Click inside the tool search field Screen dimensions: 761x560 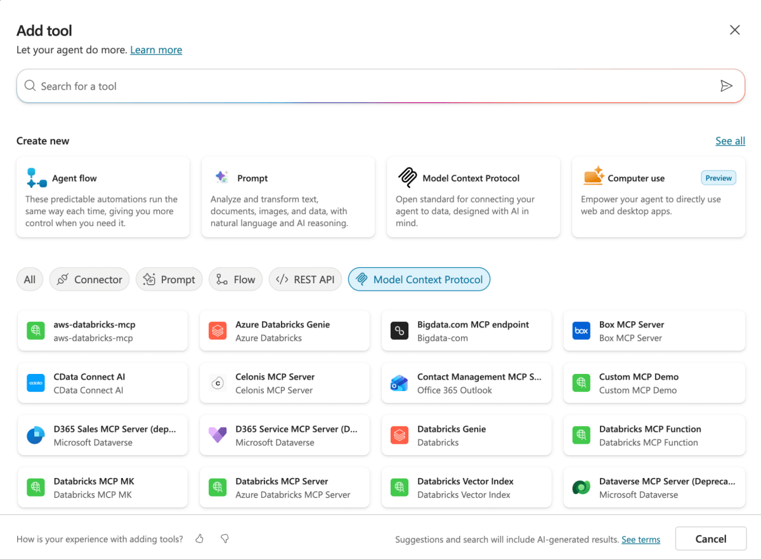(x=254, y=85)
